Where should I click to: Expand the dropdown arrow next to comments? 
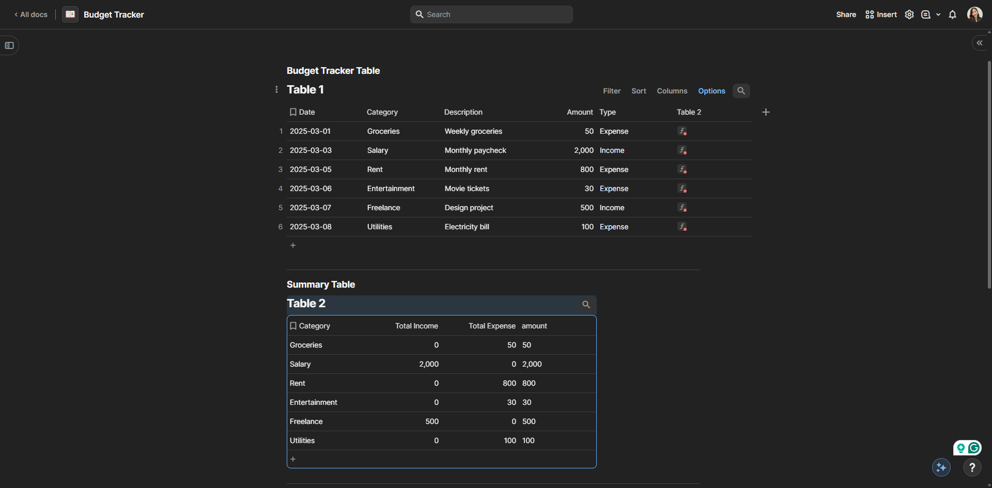click(x=938, y=14)
